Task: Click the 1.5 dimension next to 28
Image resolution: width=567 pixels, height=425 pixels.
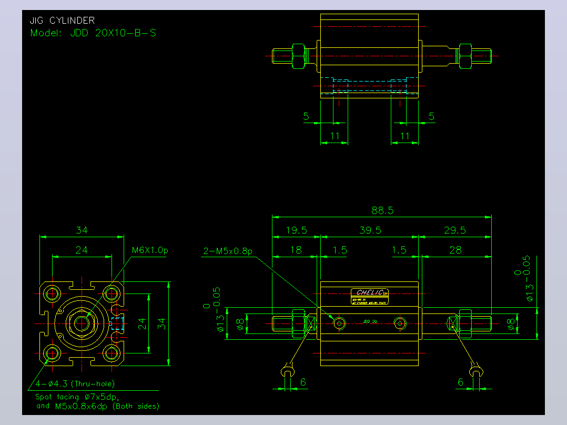Action: point(399,250)
